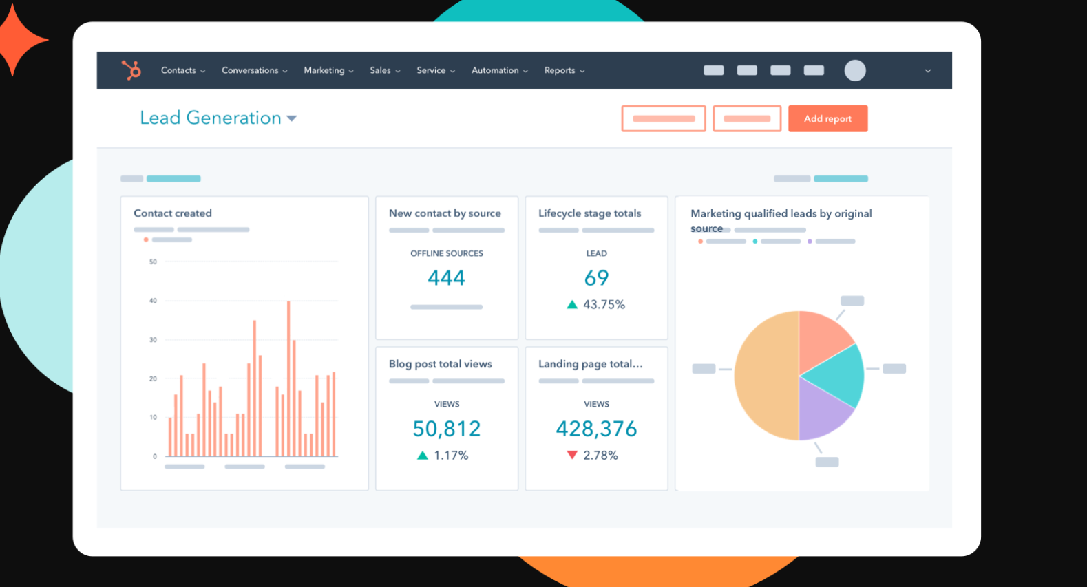Open New contact by source report

click(445, 213)
